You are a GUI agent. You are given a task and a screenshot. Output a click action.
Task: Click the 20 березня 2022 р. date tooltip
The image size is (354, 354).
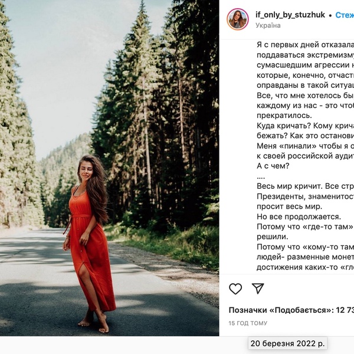point(288,343)
